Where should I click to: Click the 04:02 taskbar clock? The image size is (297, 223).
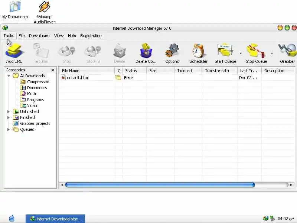[x=285, y=219]
